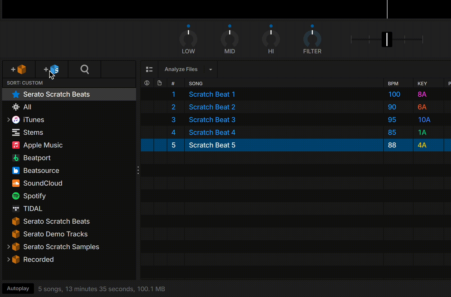
Task: Open the Apple Music library
Action: 69,145
